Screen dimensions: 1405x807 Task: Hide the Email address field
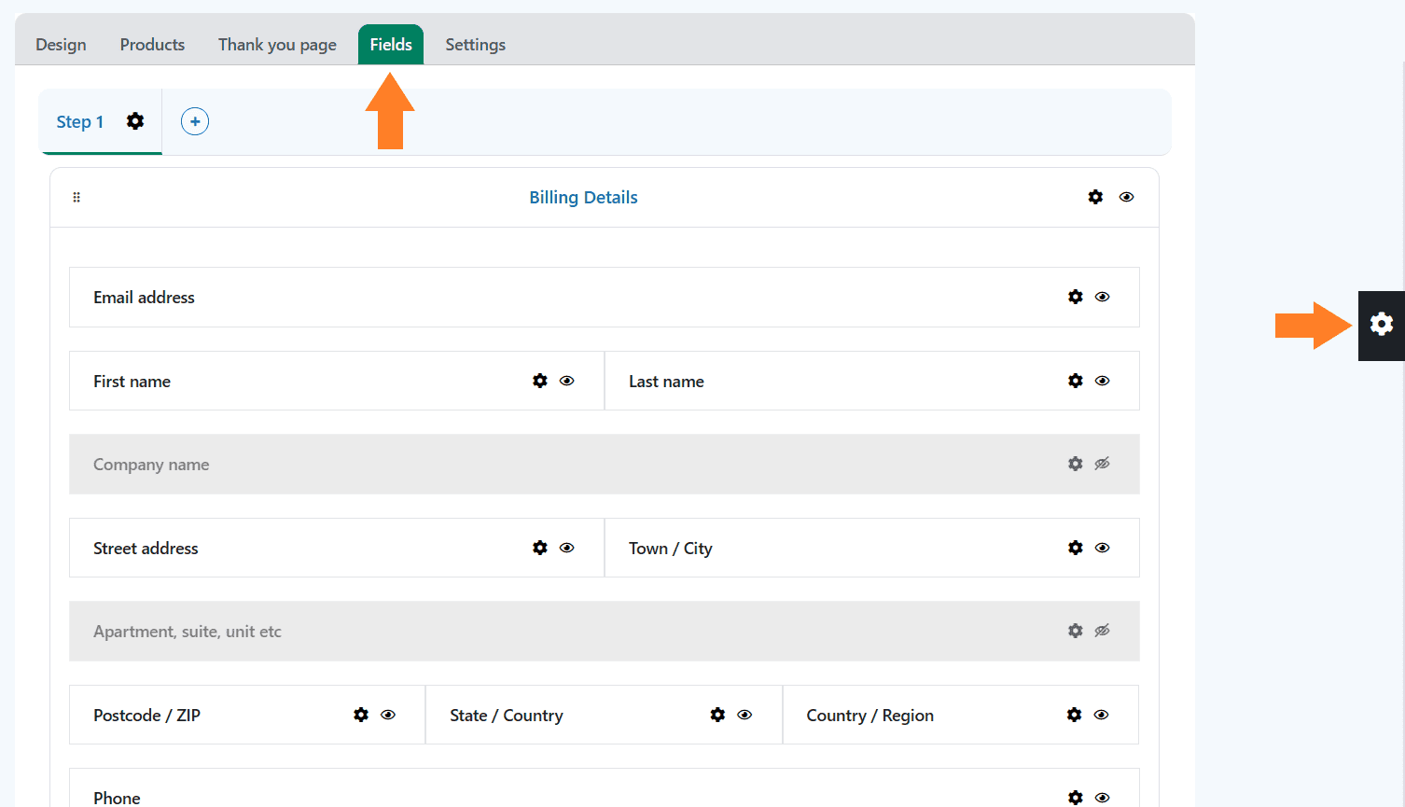[x=1102, y=297]
